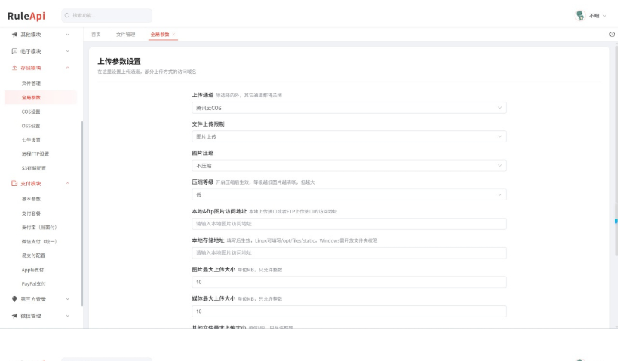The width and height of the screenshot is (620, 361).
Task: Click the paper plane icon beside 微信管理
Action: (x=14, y=316)
